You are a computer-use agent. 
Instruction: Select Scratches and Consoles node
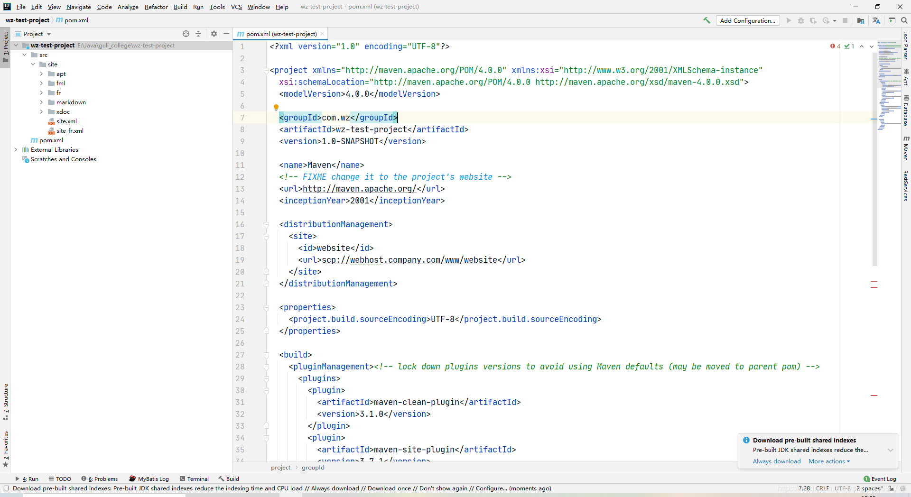59,159
